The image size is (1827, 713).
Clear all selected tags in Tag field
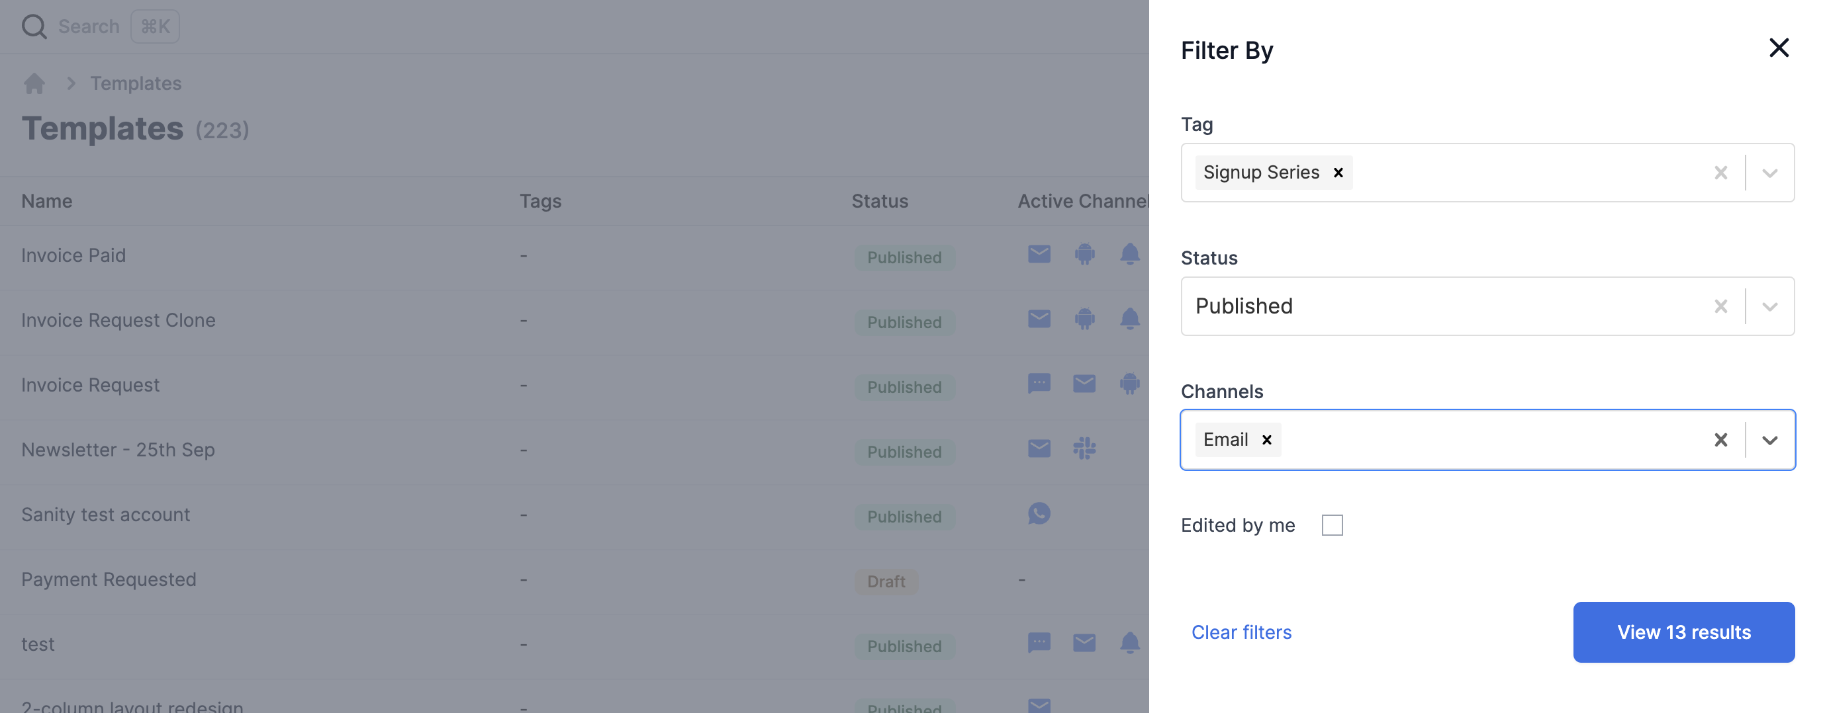1720,173
